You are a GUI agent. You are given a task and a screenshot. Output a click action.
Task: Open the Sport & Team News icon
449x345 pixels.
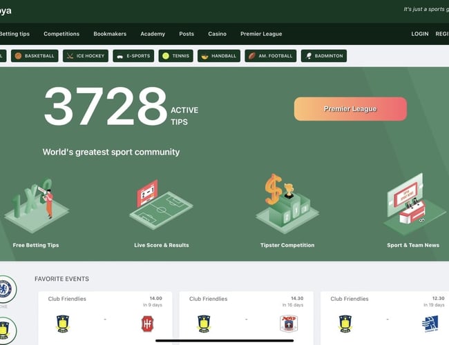414,204
